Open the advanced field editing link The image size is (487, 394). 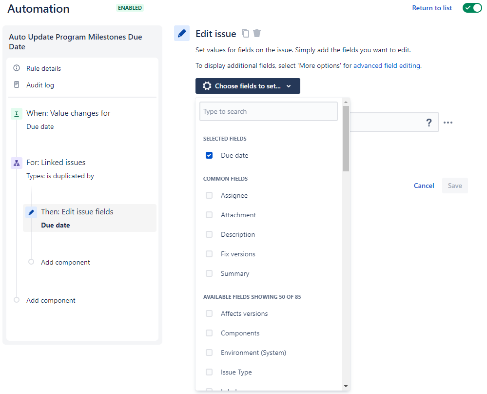pyautogui.click(x=387, y=65)
